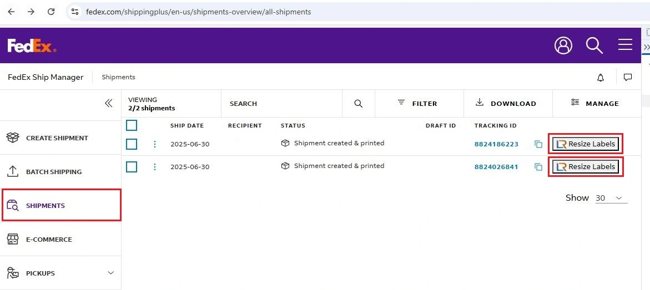Screen dimensions: 650x290
Task: Open the Show 30 rows dropdown
Action: 611,198
